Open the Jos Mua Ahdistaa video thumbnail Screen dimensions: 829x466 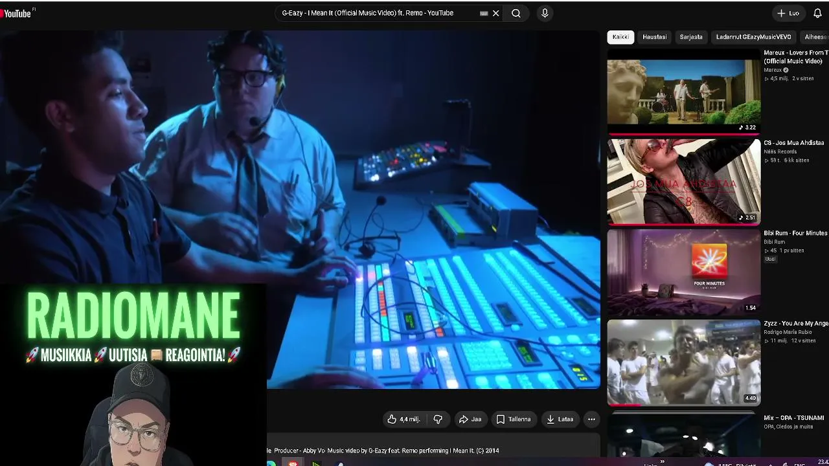pyautogui.click(x=684, y=182)
